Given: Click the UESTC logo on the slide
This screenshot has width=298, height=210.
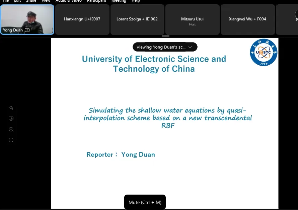Looking at the screenshot, I should point(264,52).
